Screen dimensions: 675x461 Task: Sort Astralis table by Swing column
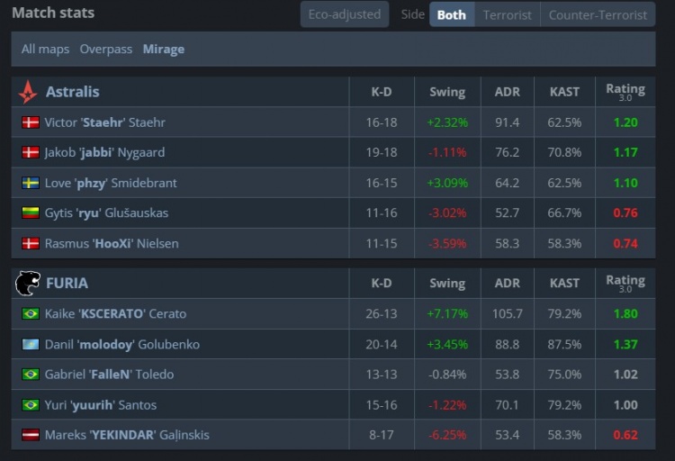coord(446,92)
